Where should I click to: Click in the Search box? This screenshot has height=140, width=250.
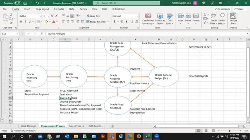coord(127,3)
